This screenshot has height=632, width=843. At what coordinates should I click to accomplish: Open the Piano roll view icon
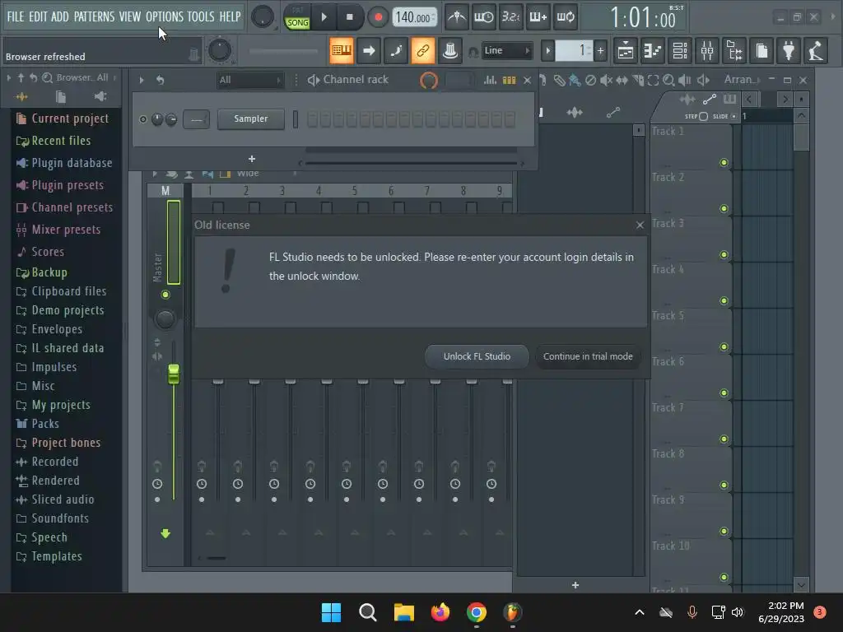tap(653, 51)
